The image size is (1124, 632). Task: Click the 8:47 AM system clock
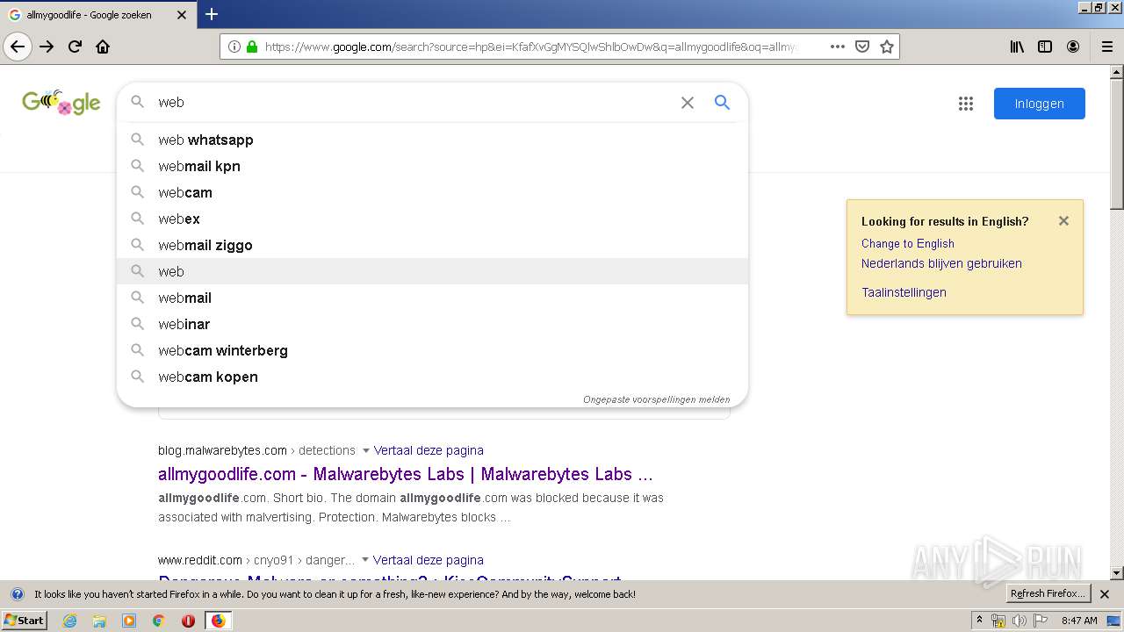pyautogui.click(x=1079, y=621)
